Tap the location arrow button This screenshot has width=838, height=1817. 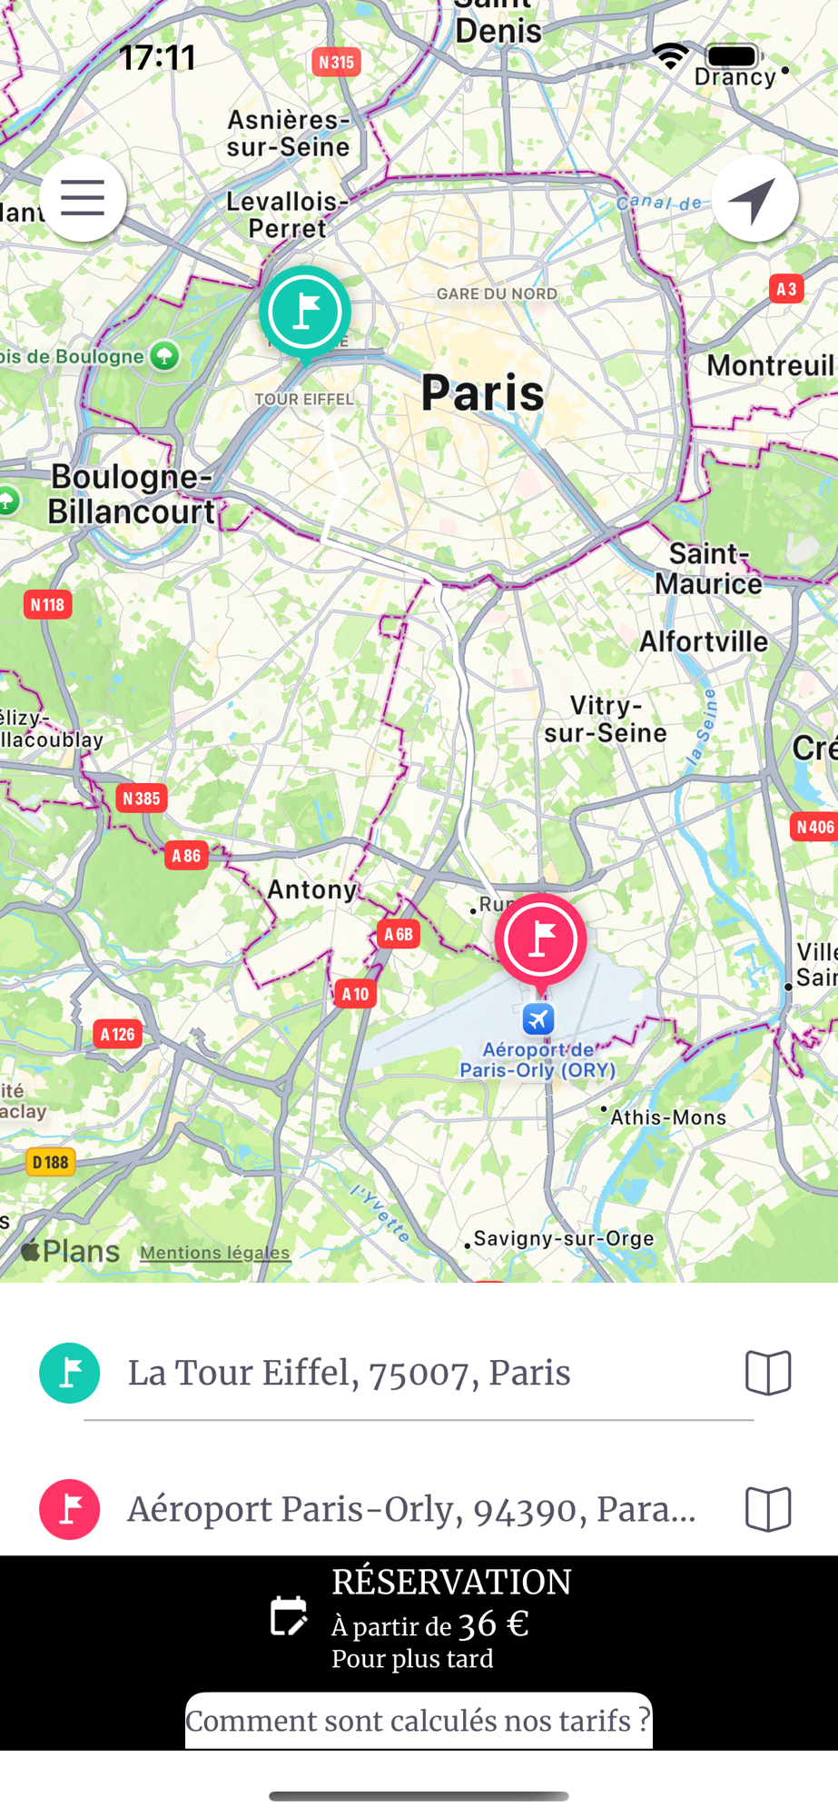754,198
